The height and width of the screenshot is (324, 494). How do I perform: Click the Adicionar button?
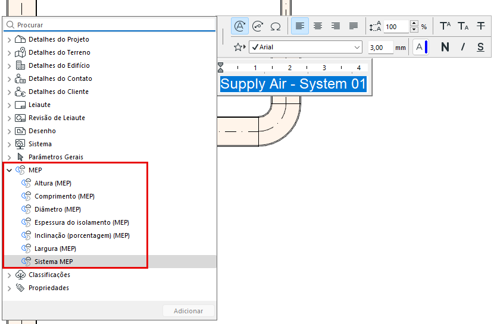pyautogui.click(x=189, y=311)
